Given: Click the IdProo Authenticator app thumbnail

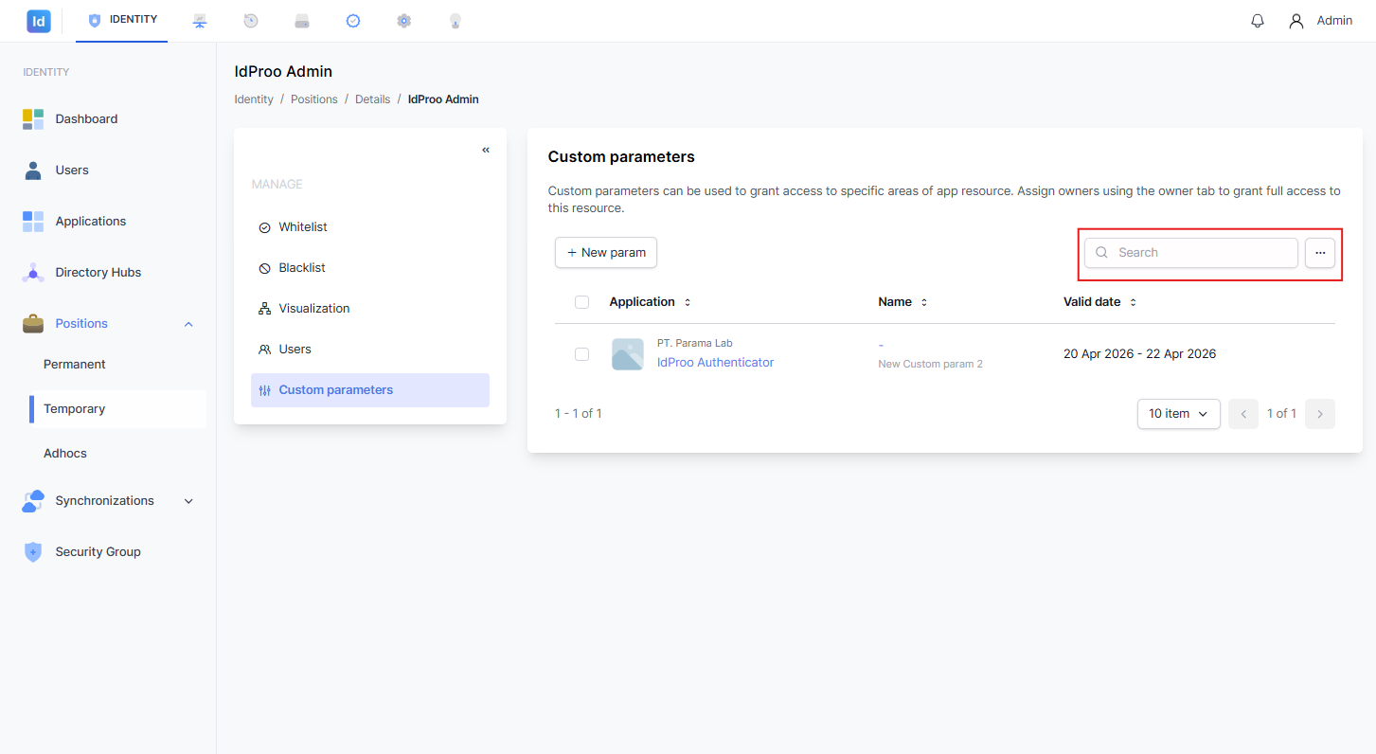Looking at the screenshot, I should pos(628,354).
